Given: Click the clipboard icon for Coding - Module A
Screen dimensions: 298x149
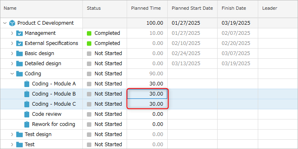Looking at the screenshot, I should [x=27, y=84].
